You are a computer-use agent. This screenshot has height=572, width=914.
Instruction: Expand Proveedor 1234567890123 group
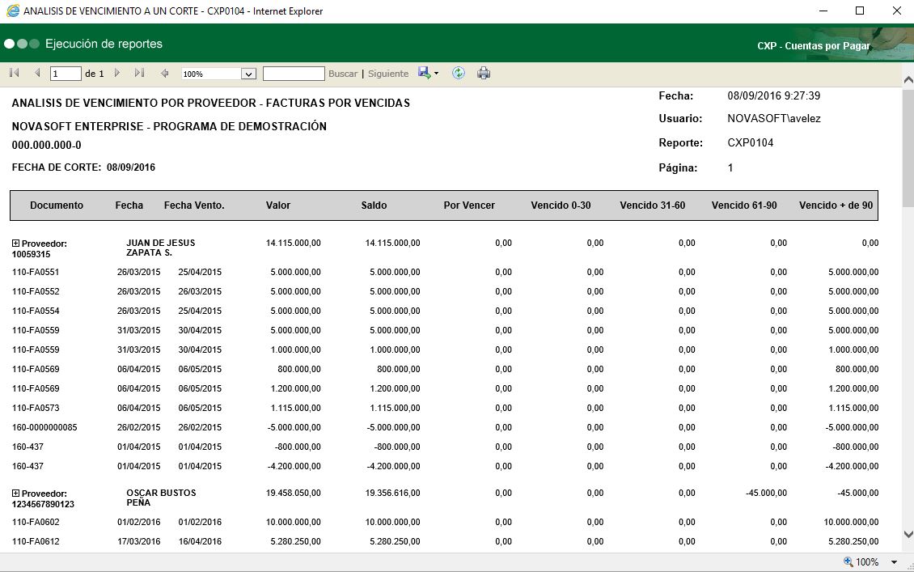click(x=15, y=494)
